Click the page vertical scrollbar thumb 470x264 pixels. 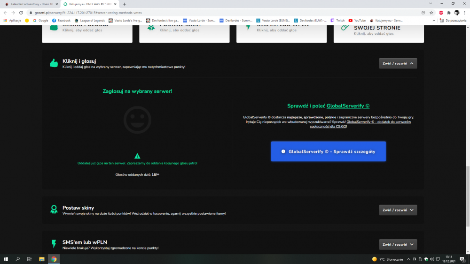(x=468, y=196)
